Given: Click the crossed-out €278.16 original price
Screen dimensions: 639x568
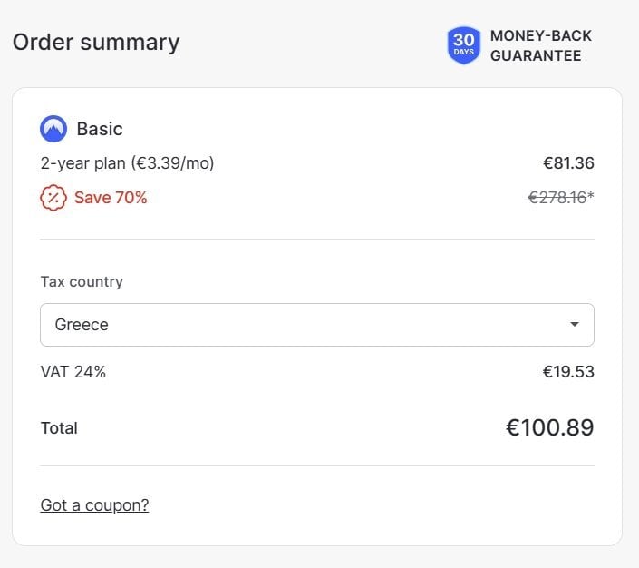Looking at the screenshot, I should pyautogui.click(x=557, y=198).
